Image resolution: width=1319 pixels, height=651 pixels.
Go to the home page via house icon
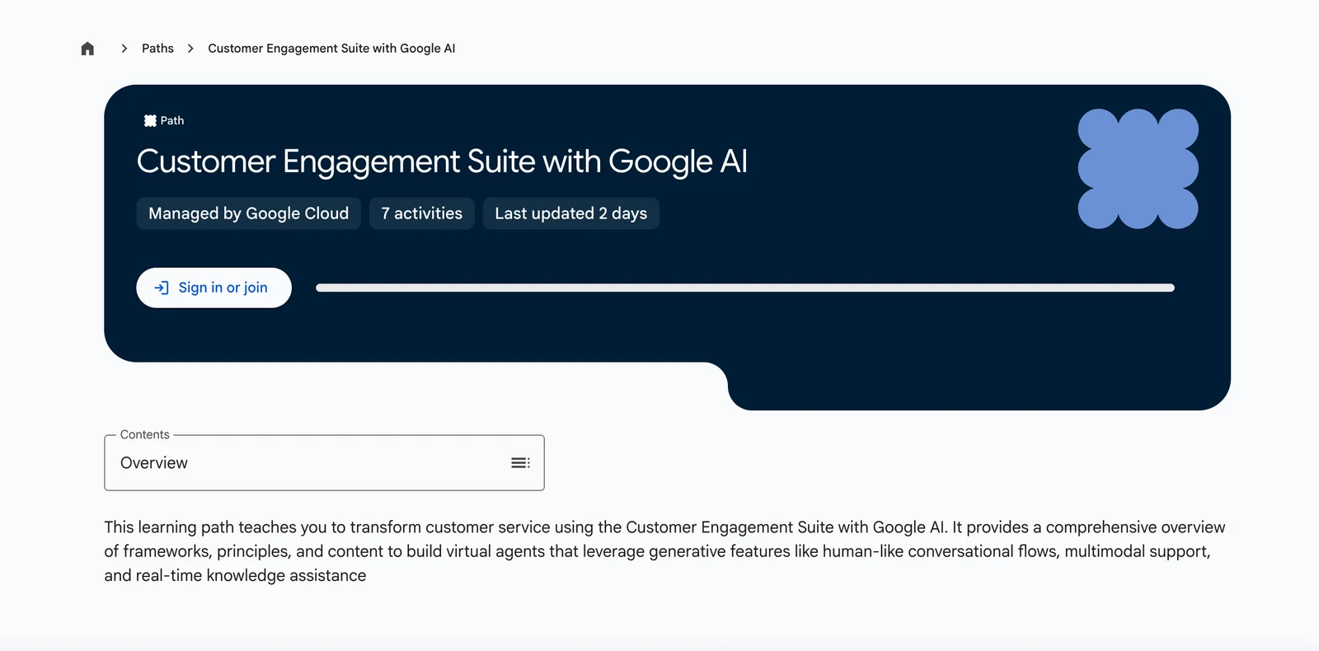(87, 49)
